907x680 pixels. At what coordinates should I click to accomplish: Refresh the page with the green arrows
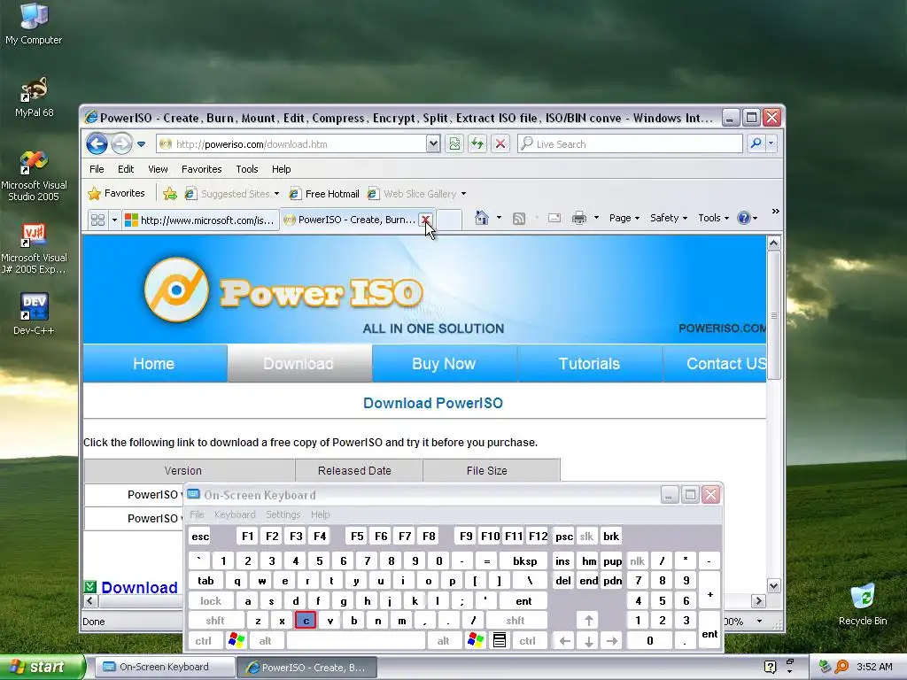pyautogui.click(x=477, y=144)
